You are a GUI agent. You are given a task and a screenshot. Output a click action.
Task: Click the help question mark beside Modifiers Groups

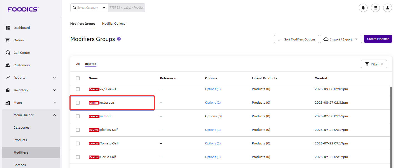(x=119, y=39)
